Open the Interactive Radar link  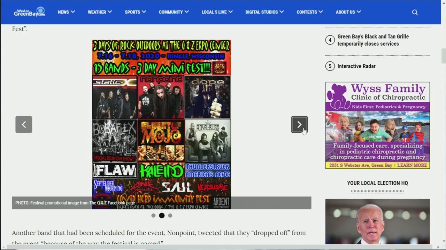[x=356, y=66]
